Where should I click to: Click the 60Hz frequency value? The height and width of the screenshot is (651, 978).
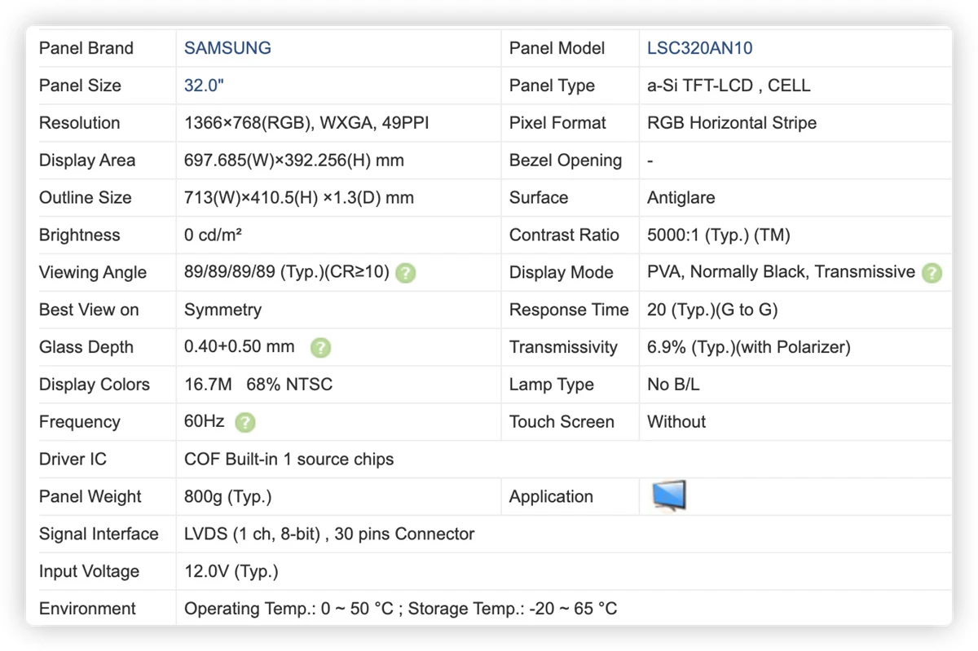(x=205, y=422)
